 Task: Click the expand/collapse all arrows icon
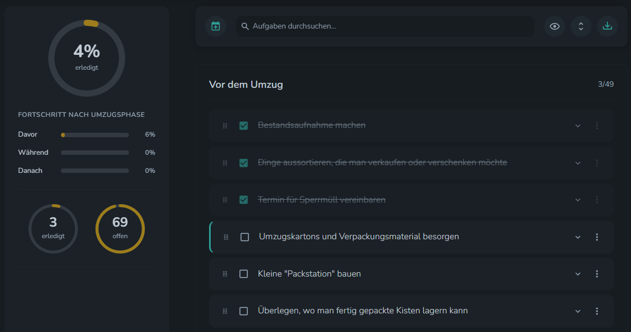(581, 26)
